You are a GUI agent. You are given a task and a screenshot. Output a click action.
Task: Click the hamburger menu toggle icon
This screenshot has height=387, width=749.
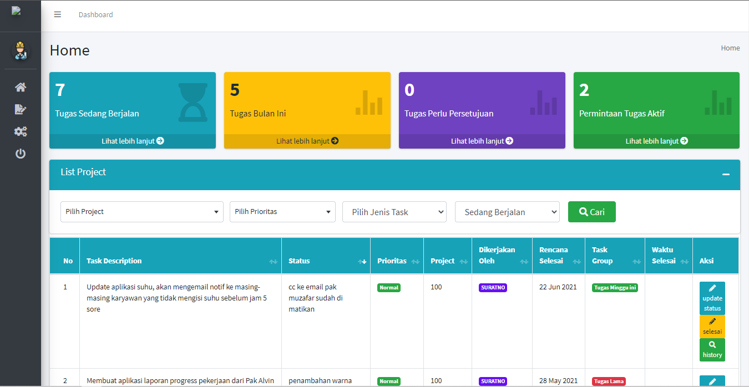[57, 14]
